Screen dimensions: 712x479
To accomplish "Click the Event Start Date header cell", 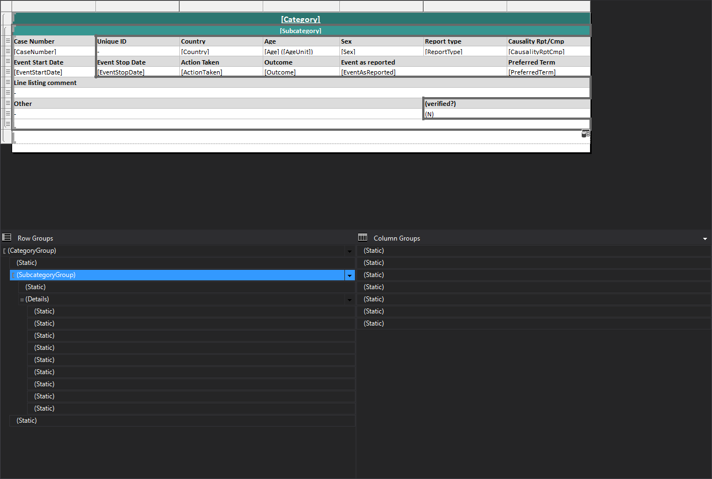I will point(54,62).
